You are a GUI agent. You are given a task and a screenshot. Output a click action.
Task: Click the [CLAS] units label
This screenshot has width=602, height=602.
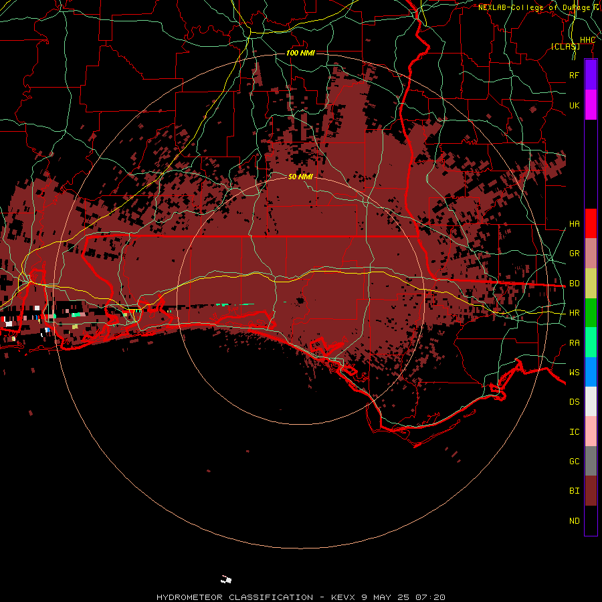[565, 46]
